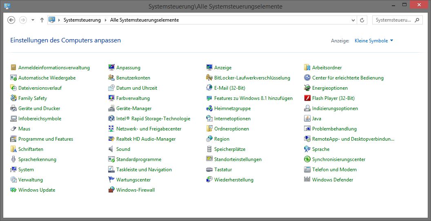Image resolution: width=431 pixels, height=221 pixels.
Task: Refresh the address bar view
Action: [362, 20]
